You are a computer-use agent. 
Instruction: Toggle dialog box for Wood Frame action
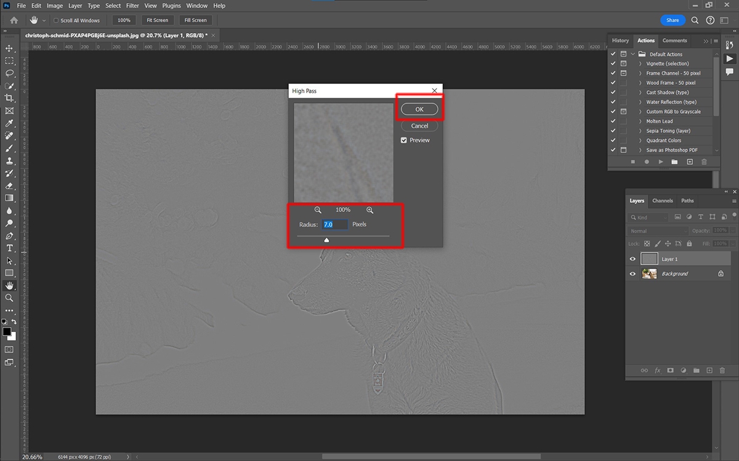(623, 83)
